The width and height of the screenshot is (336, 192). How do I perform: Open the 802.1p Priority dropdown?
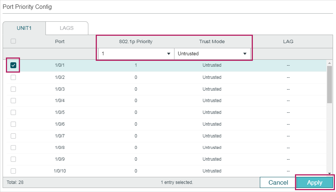136,53
